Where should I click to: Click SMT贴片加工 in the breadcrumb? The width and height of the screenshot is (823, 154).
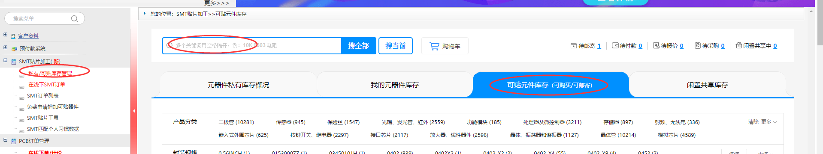coord(192,14)
